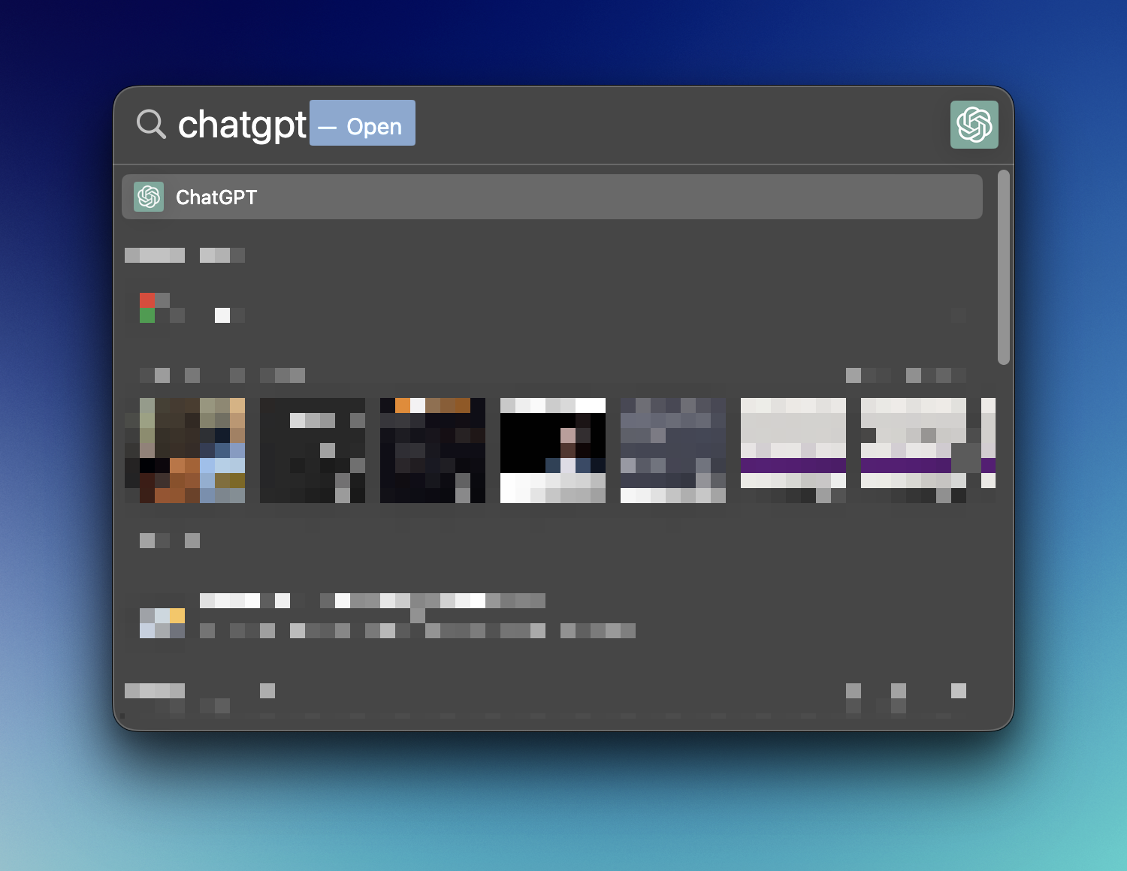Image resolution: width=1127 pixels, height=871 pixels.
Task: Click the ChatGPT icon in the top result row
Action: [x=149, y=197]
